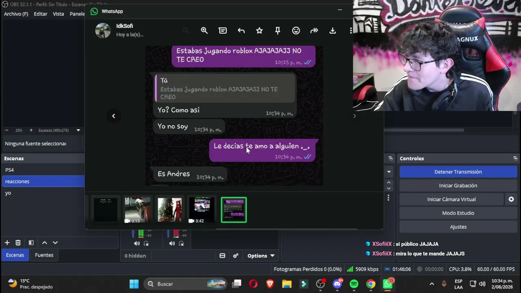Viewport: 521px width, 293px height.
Task: Open Discord from the taskbar
Action: point(337,284)
